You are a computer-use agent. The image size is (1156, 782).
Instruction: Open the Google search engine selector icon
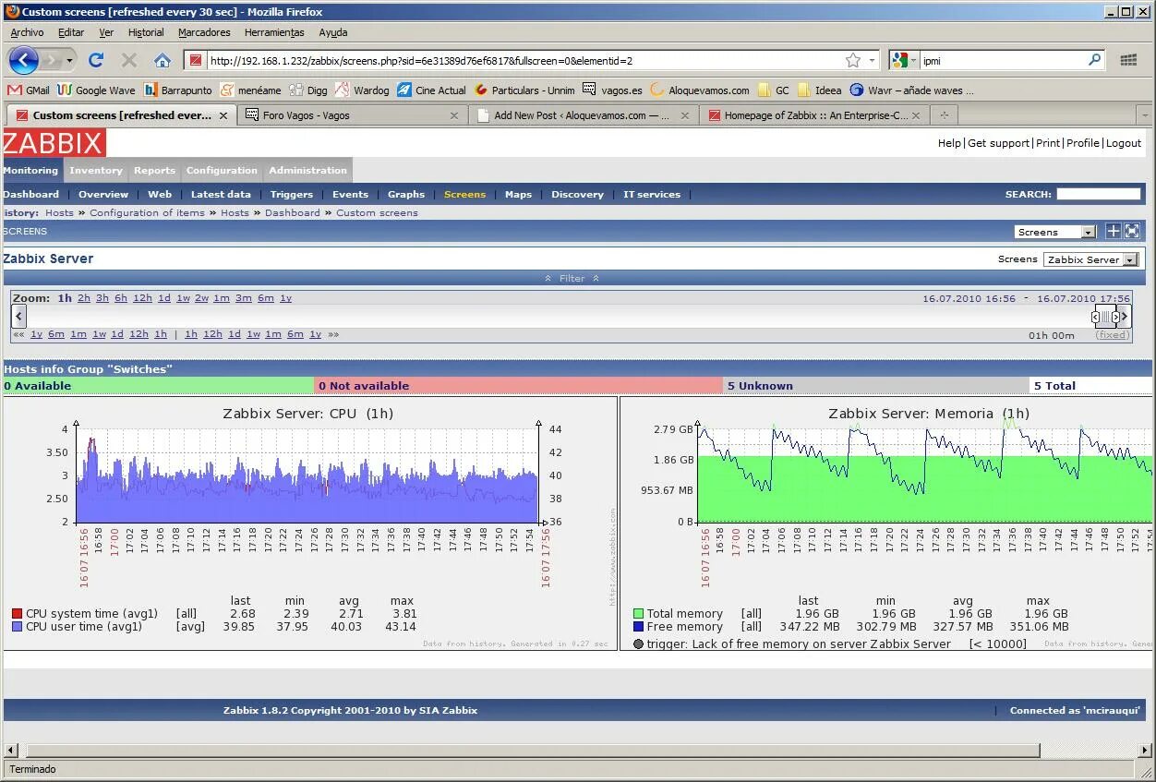point(901,60)
